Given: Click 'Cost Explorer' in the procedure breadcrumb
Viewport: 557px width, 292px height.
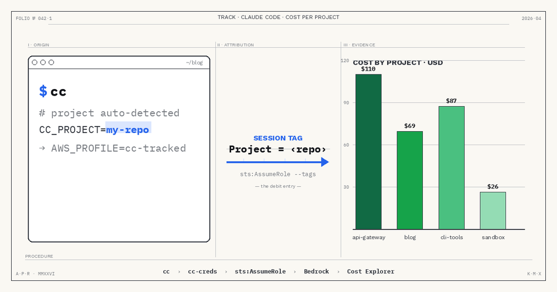Looking at the screenshot, I should pos(370,271).
